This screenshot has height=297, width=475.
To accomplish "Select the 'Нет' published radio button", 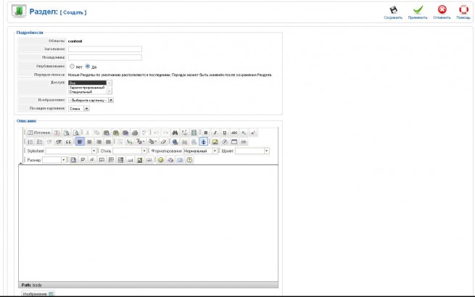I will [x=72, y=67].
